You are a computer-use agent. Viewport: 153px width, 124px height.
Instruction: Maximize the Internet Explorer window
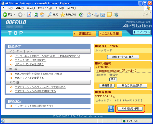click(145, 3)
